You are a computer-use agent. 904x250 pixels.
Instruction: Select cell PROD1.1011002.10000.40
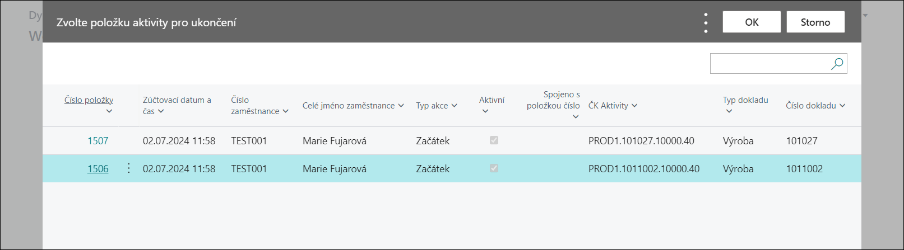pyautogui.click(x=644, y=169)
